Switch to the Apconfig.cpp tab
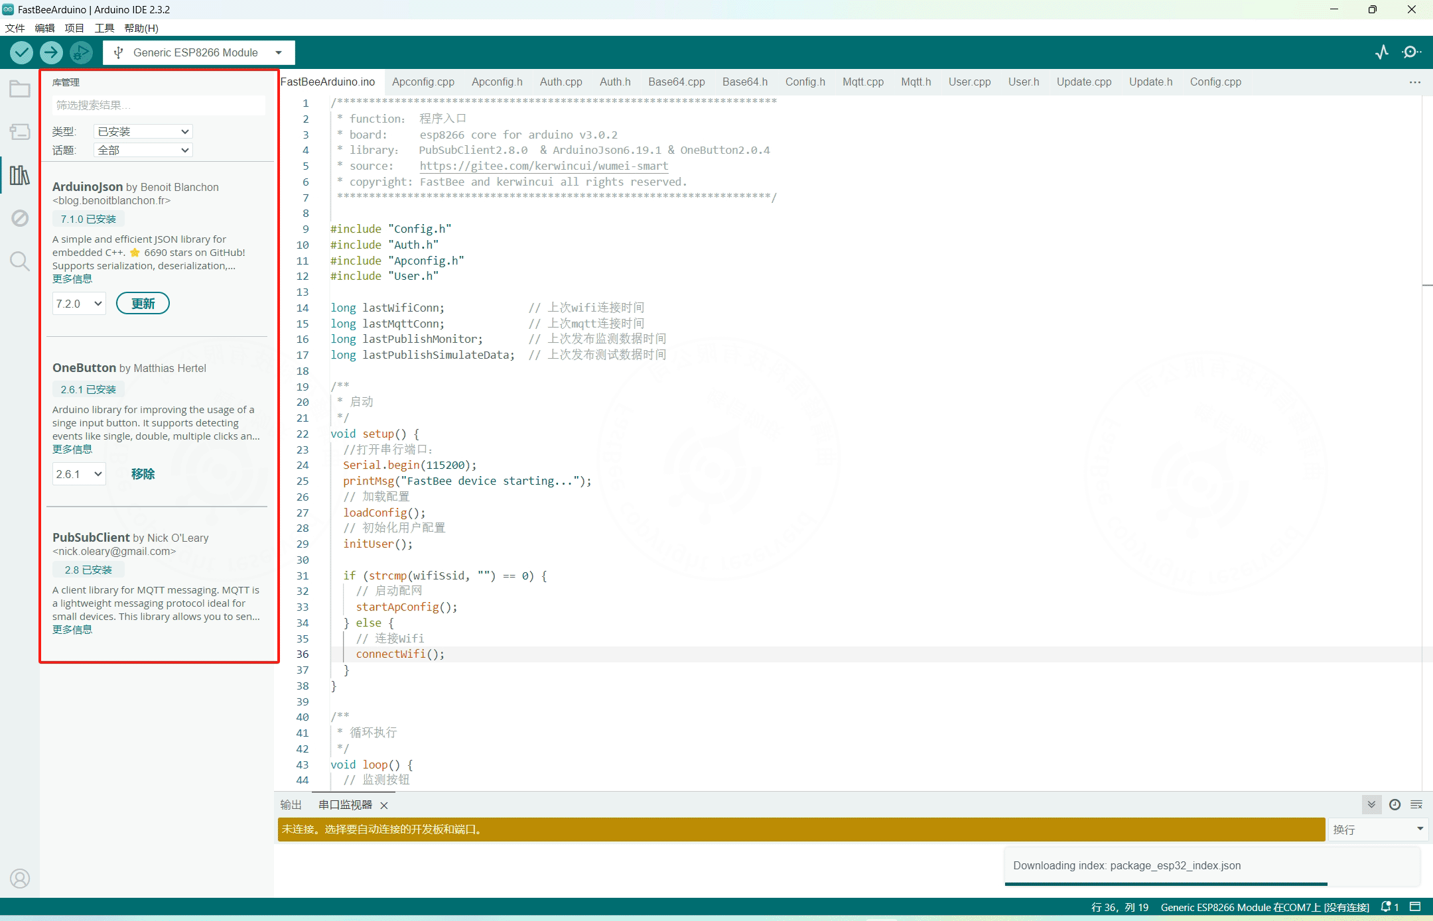Screen dimensions: 1433x921 click(x=423, y=82)
